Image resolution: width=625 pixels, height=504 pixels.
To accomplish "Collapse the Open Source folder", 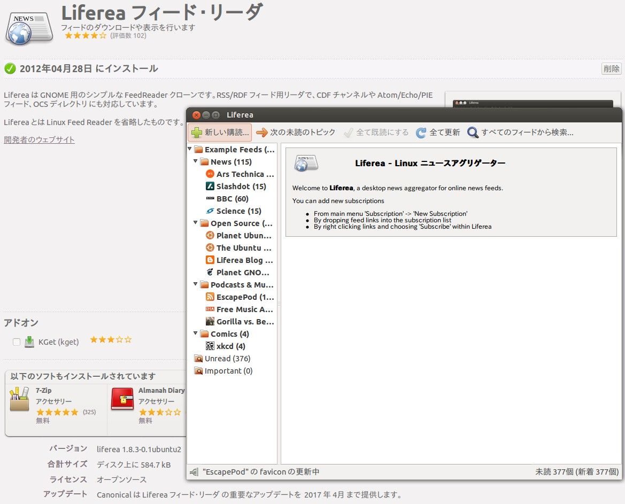I will (195, 223).
